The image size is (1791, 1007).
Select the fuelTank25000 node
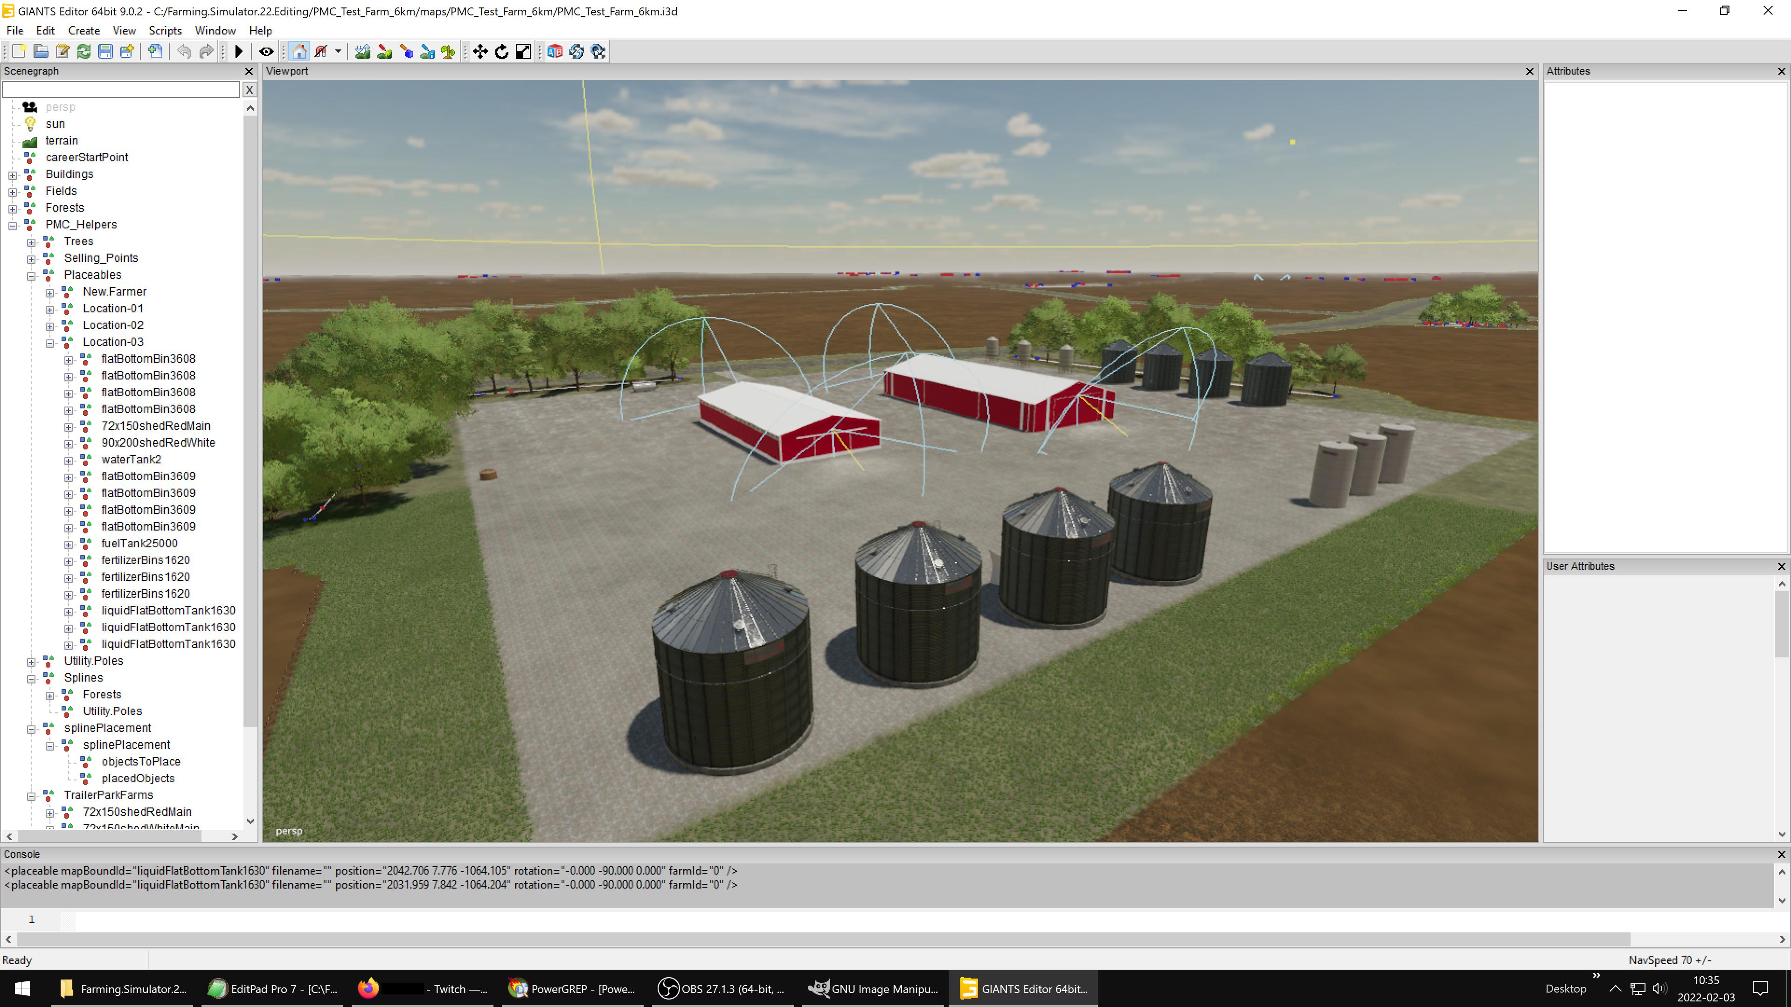139,544
